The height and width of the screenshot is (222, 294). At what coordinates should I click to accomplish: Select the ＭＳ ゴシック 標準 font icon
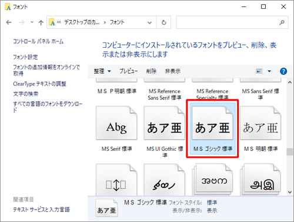(x=212, y=123)
